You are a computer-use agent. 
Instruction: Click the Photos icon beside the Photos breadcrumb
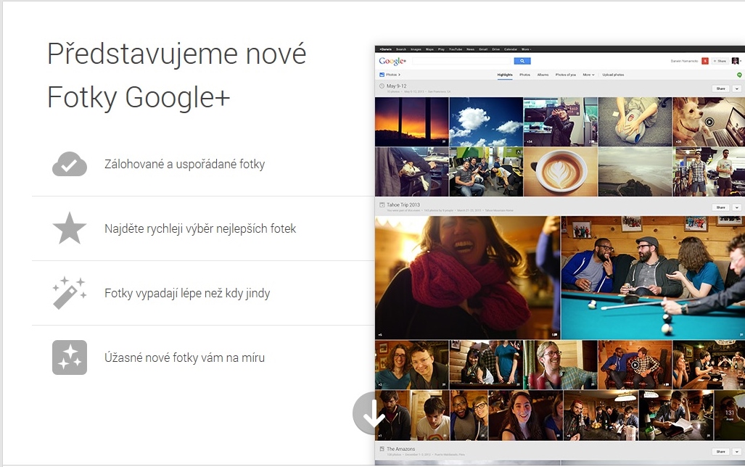pyautogui.click(x=382, y=75)
